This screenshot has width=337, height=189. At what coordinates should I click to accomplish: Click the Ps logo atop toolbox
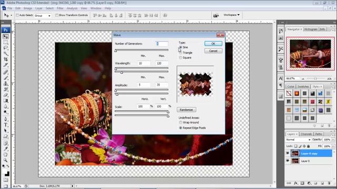tap(6, 30)
